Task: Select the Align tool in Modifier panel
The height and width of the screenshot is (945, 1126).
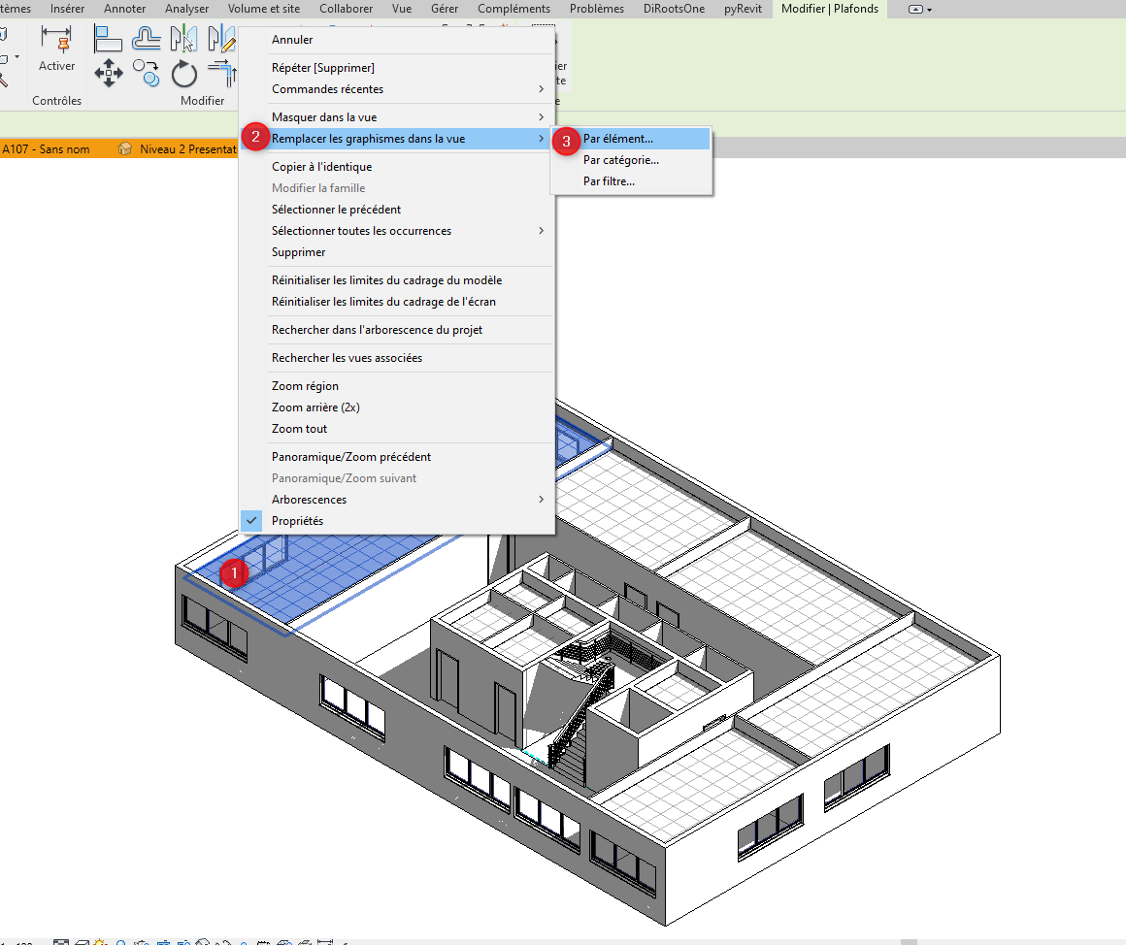Action: [108, 39]
